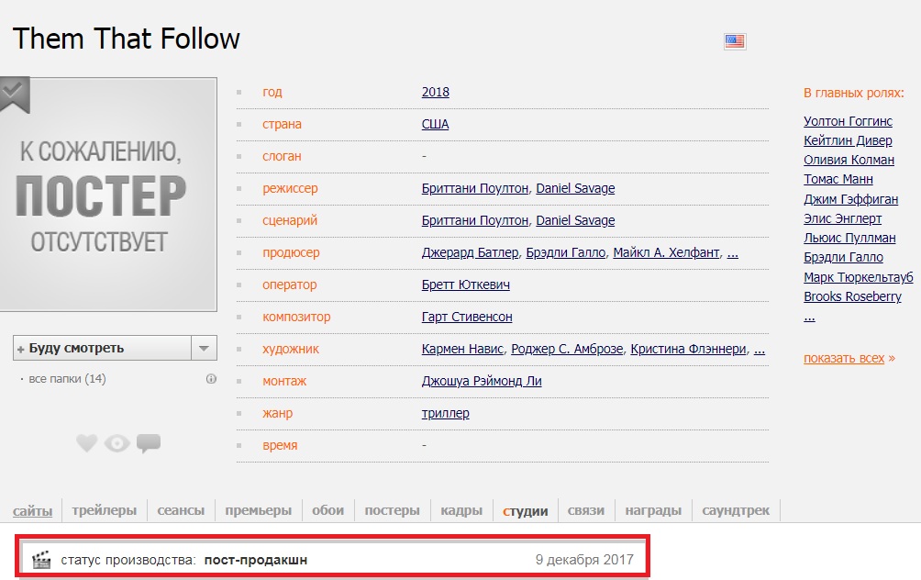921x580 pixels.
Task: Expand the producers list with the ellipsis
Action: click(x=732, y=252)
